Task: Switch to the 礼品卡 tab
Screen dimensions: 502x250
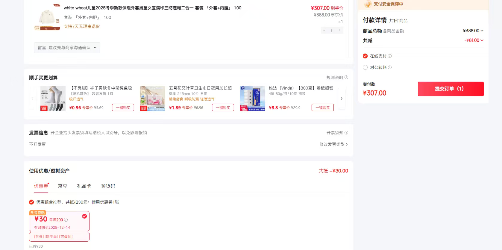Action: click(x=84, y=186)
